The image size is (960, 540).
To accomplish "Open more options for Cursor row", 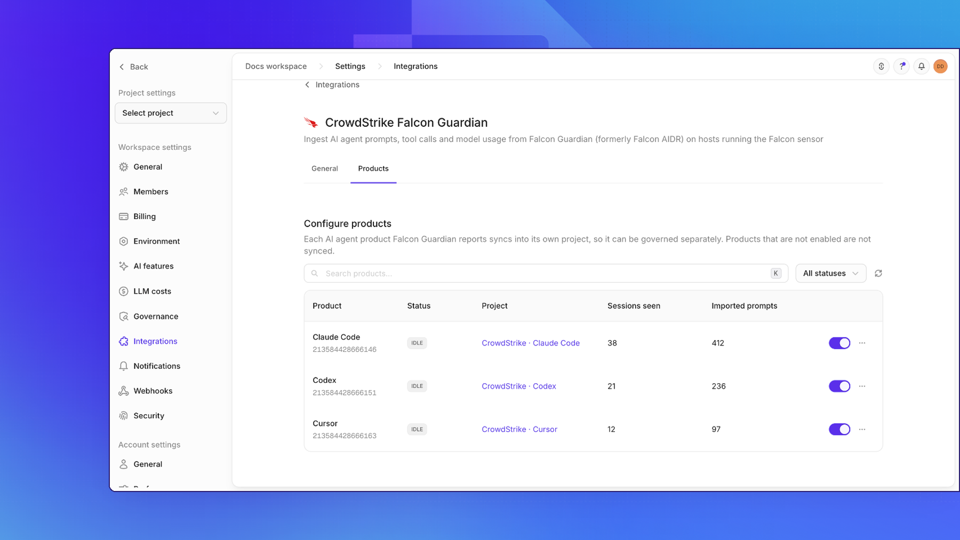I will click(x=862, y=429).
